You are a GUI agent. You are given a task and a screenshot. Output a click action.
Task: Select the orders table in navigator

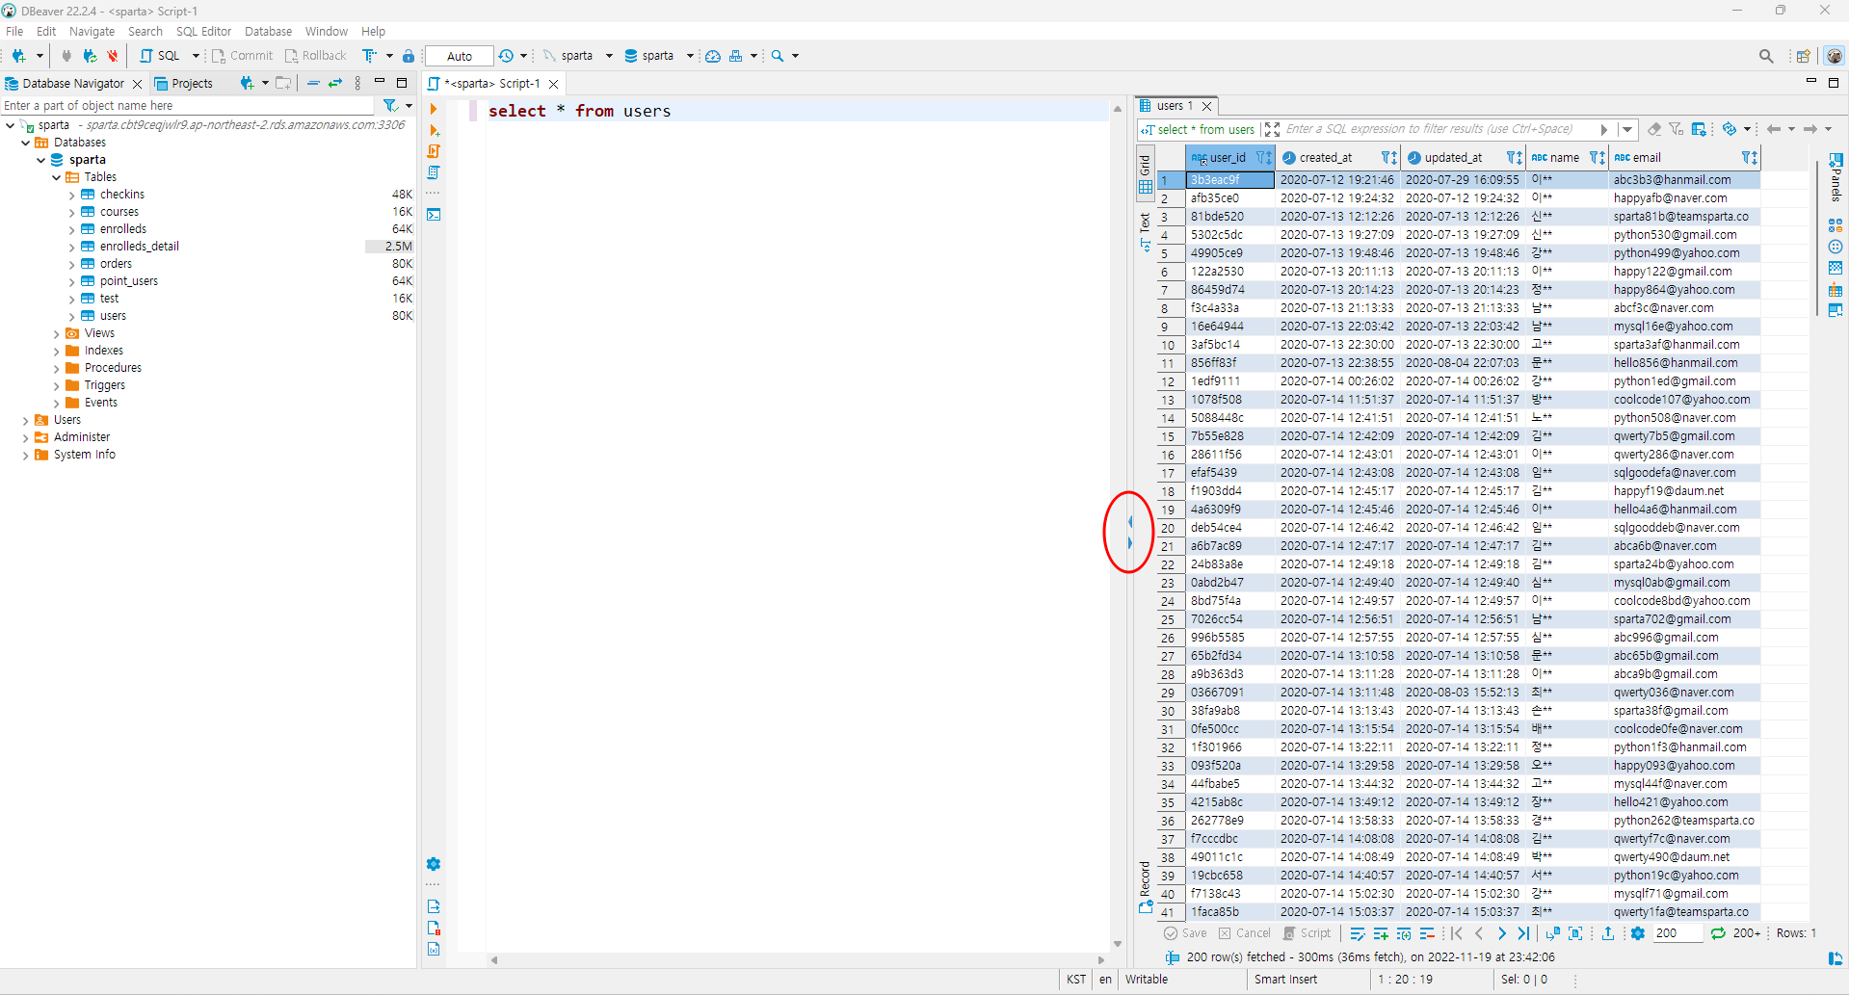[x=116, y=264]
